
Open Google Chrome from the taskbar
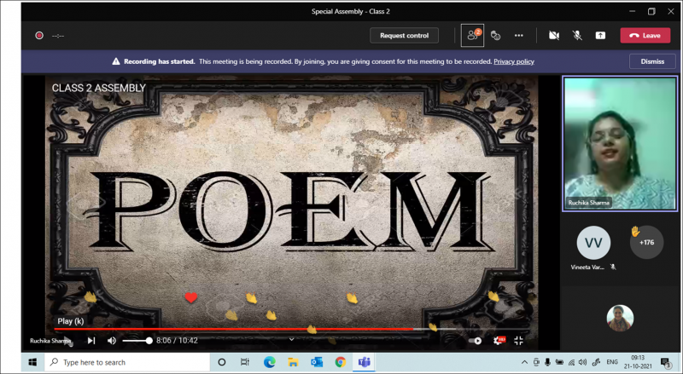340,362
